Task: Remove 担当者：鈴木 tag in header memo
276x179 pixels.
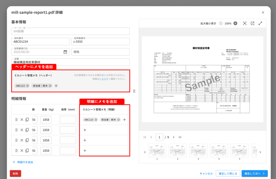Action: (50, 86)
